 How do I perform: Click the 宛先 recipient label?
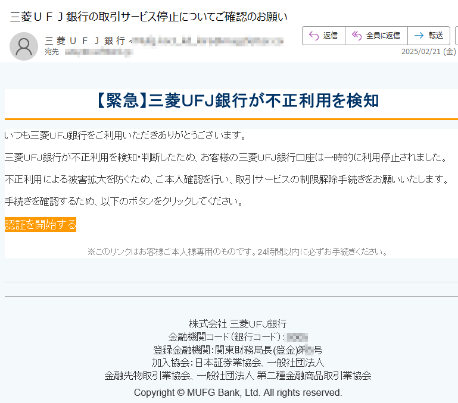52,52
